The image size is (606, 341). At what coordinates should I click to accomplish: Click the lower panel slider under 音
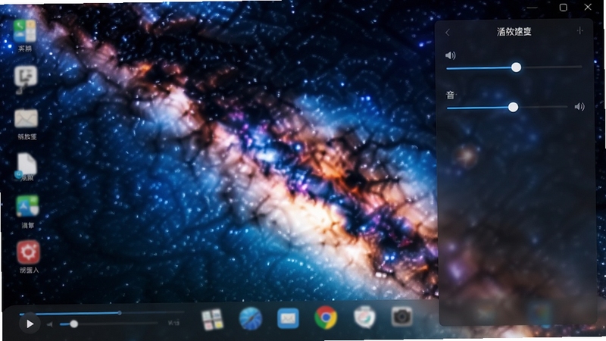tap(507, 107)
